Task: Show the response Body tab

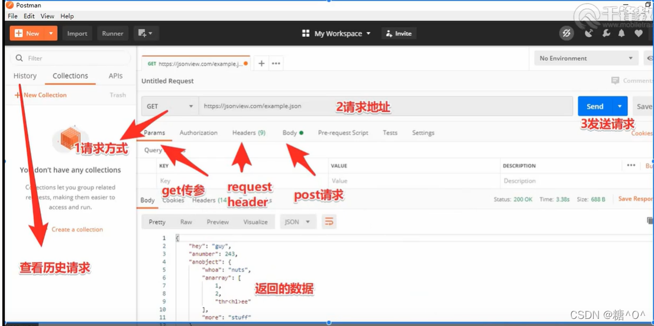Action: coord(148,200)
